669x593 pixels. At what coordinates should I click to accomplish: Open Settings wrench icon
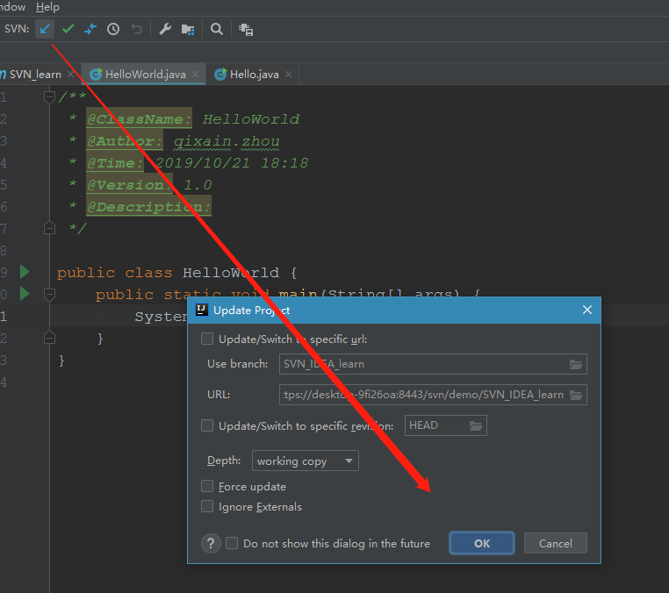coord(165,29)
